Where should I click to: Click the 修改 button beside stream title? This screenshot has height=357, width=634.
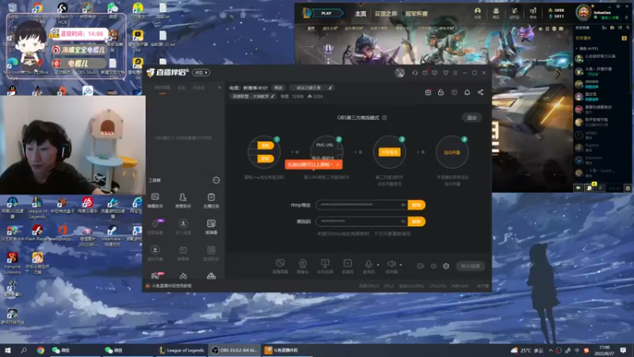[x=278, y=88]
